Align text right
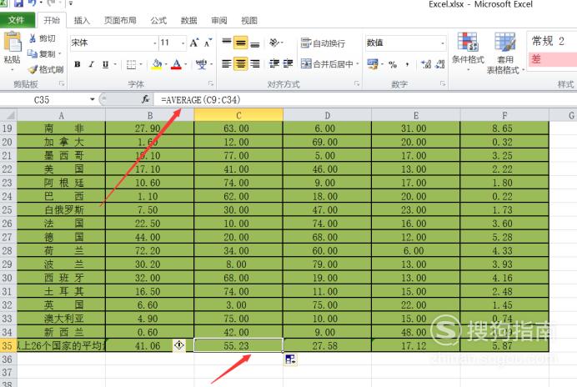This screenshot has width=577, height=387. [x=254, y=64]
